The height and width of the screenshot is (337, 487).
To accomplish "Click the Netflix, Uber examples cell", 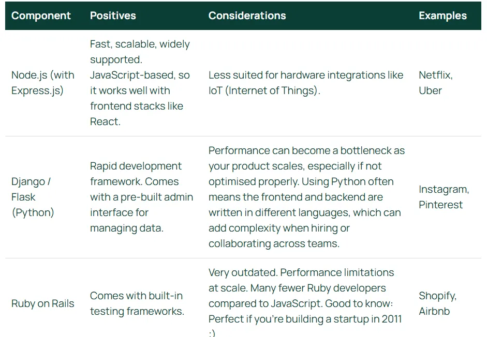I will click(x=435, y=83).
